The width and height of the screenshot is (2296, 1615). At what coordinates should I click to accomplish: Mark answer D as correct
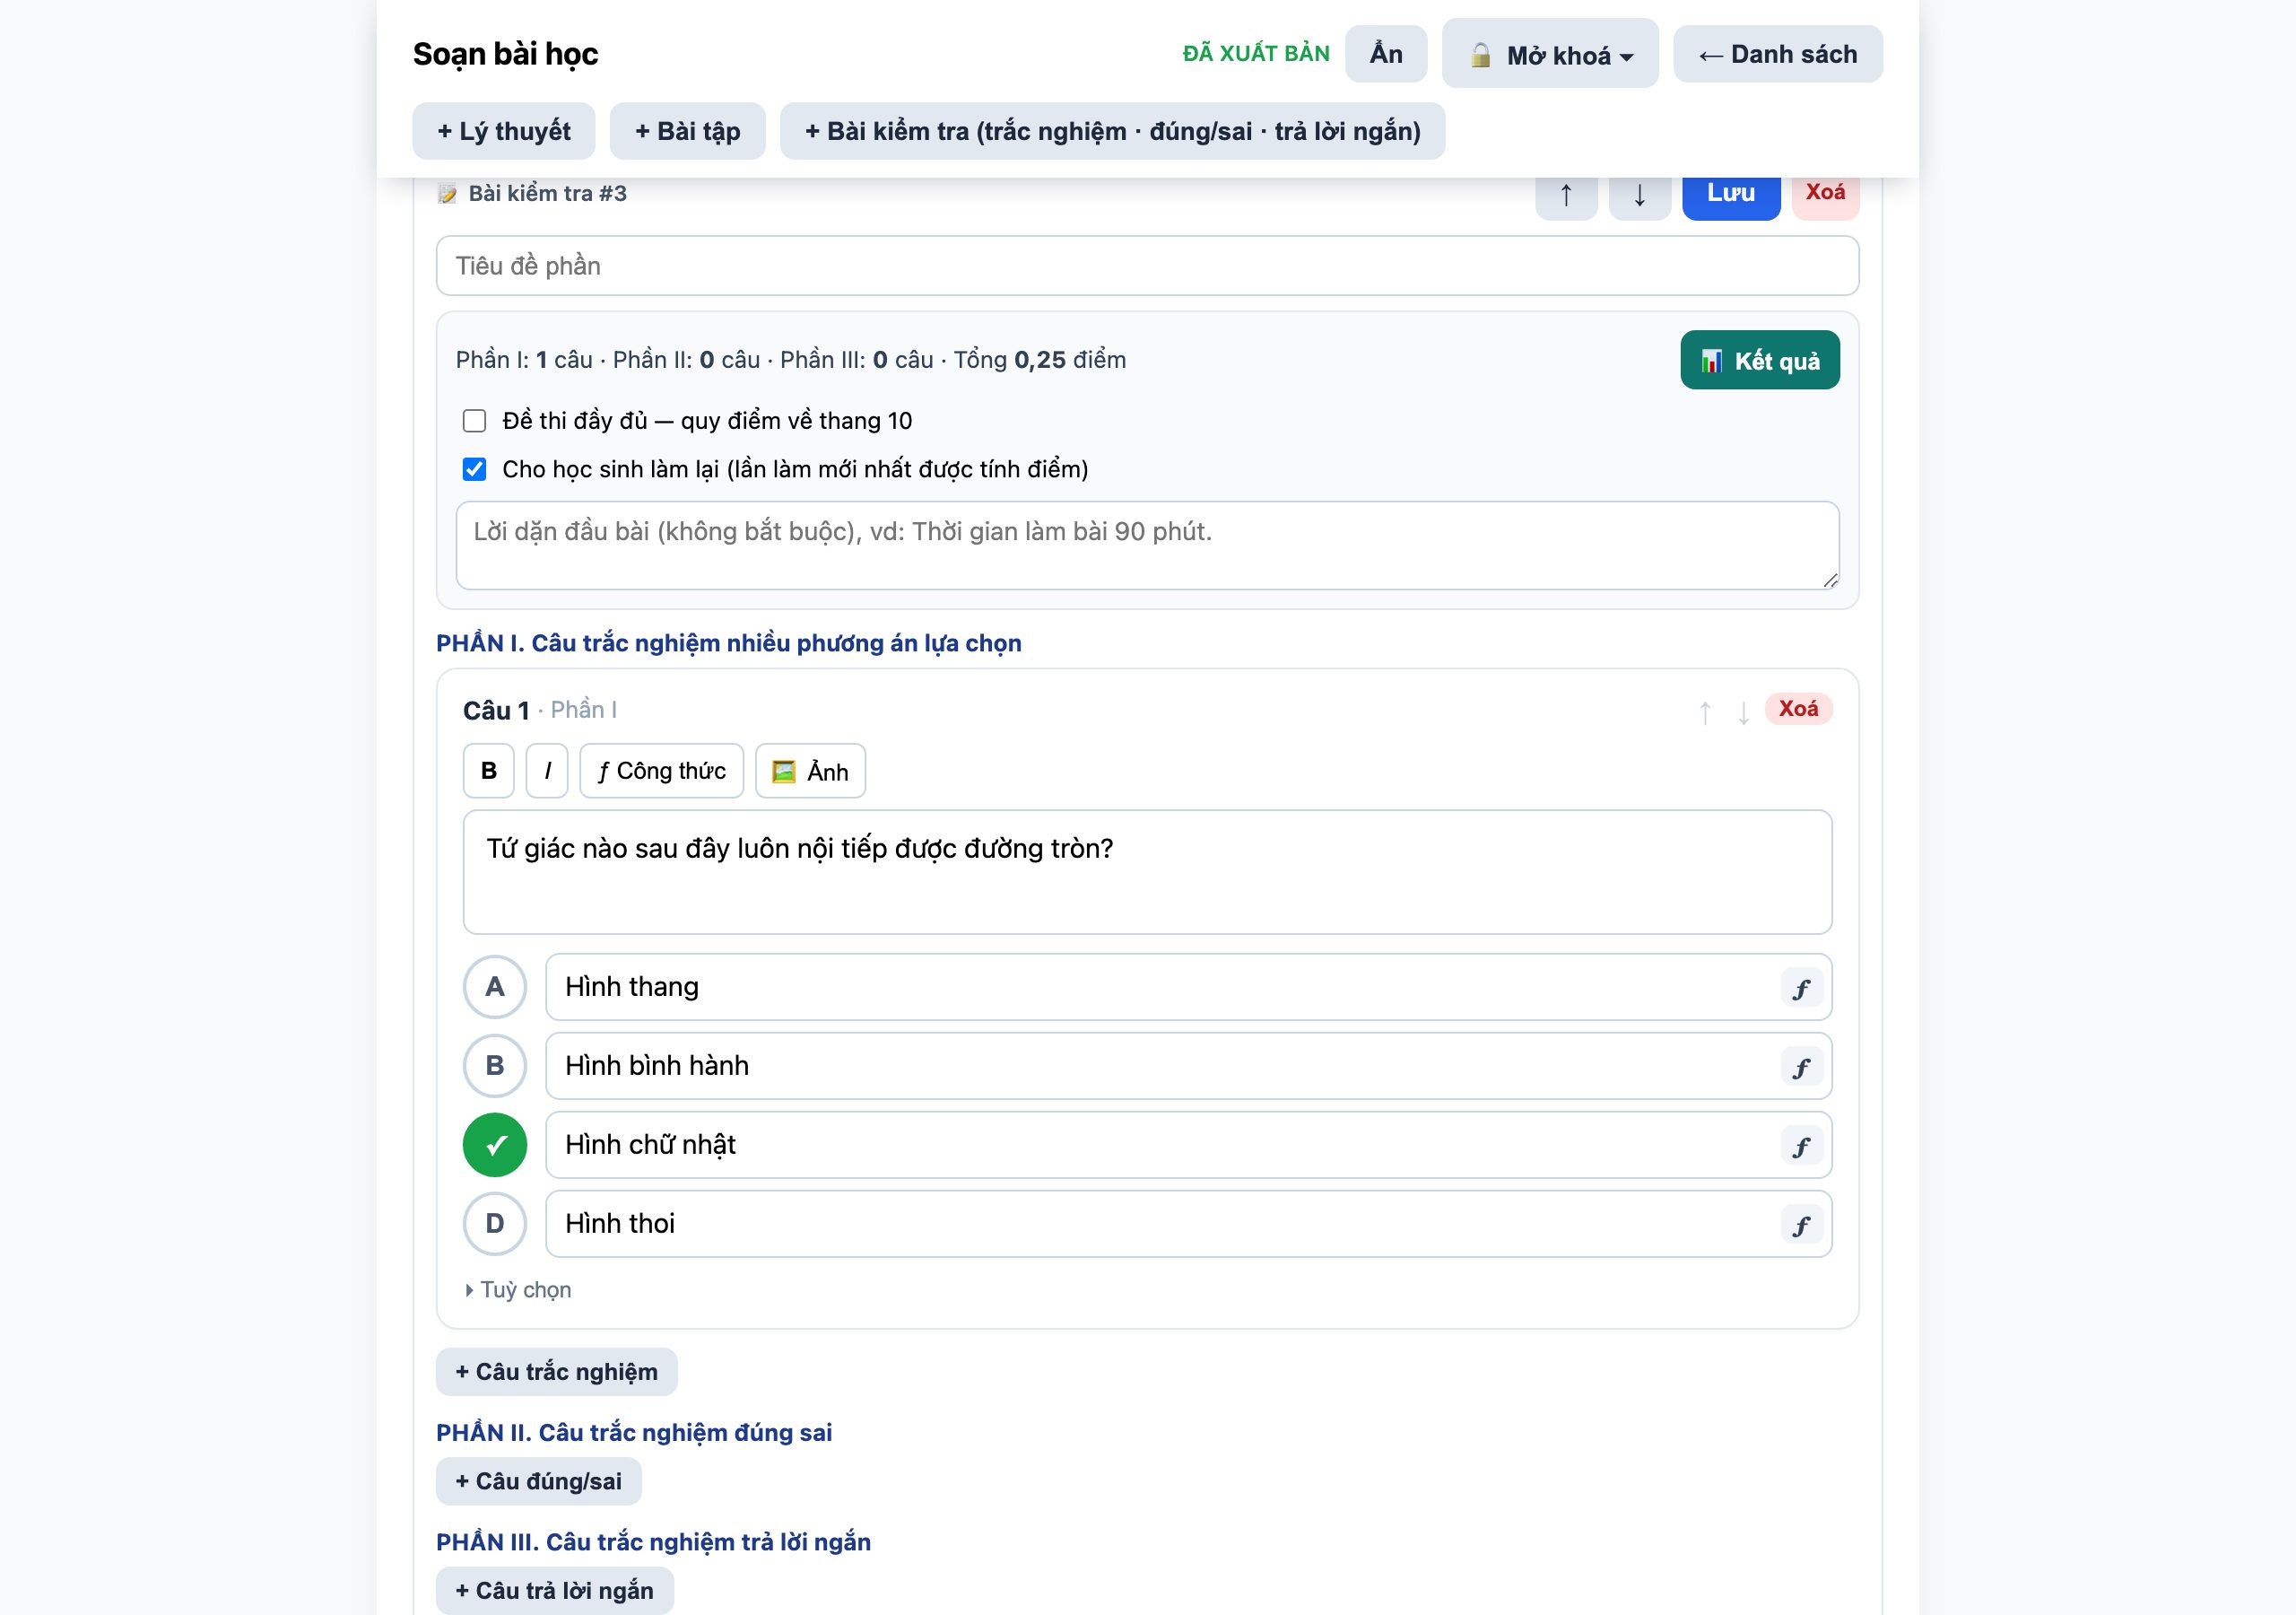(x=495, y=1224)
